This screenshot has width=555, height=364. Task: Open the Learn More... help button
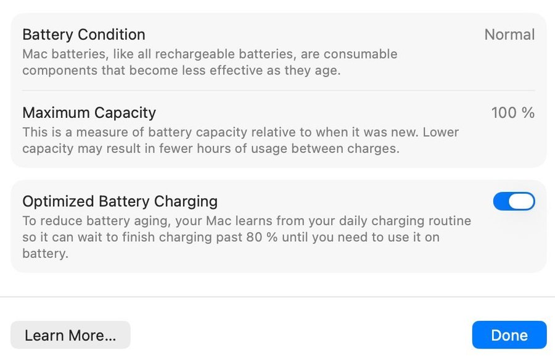click(70, 335)
